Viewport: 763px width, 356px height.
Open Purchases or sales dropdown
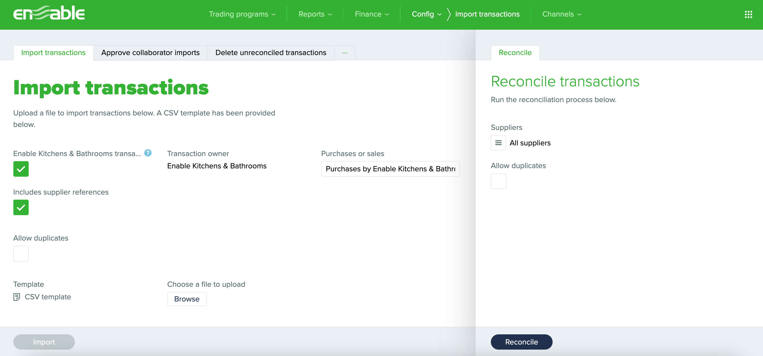coord(390,169)
